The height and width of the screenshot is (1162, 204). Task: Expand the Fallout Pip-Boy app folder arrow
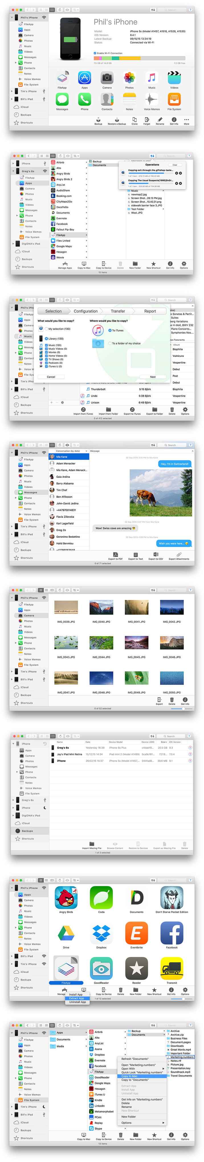pos(86,229)
